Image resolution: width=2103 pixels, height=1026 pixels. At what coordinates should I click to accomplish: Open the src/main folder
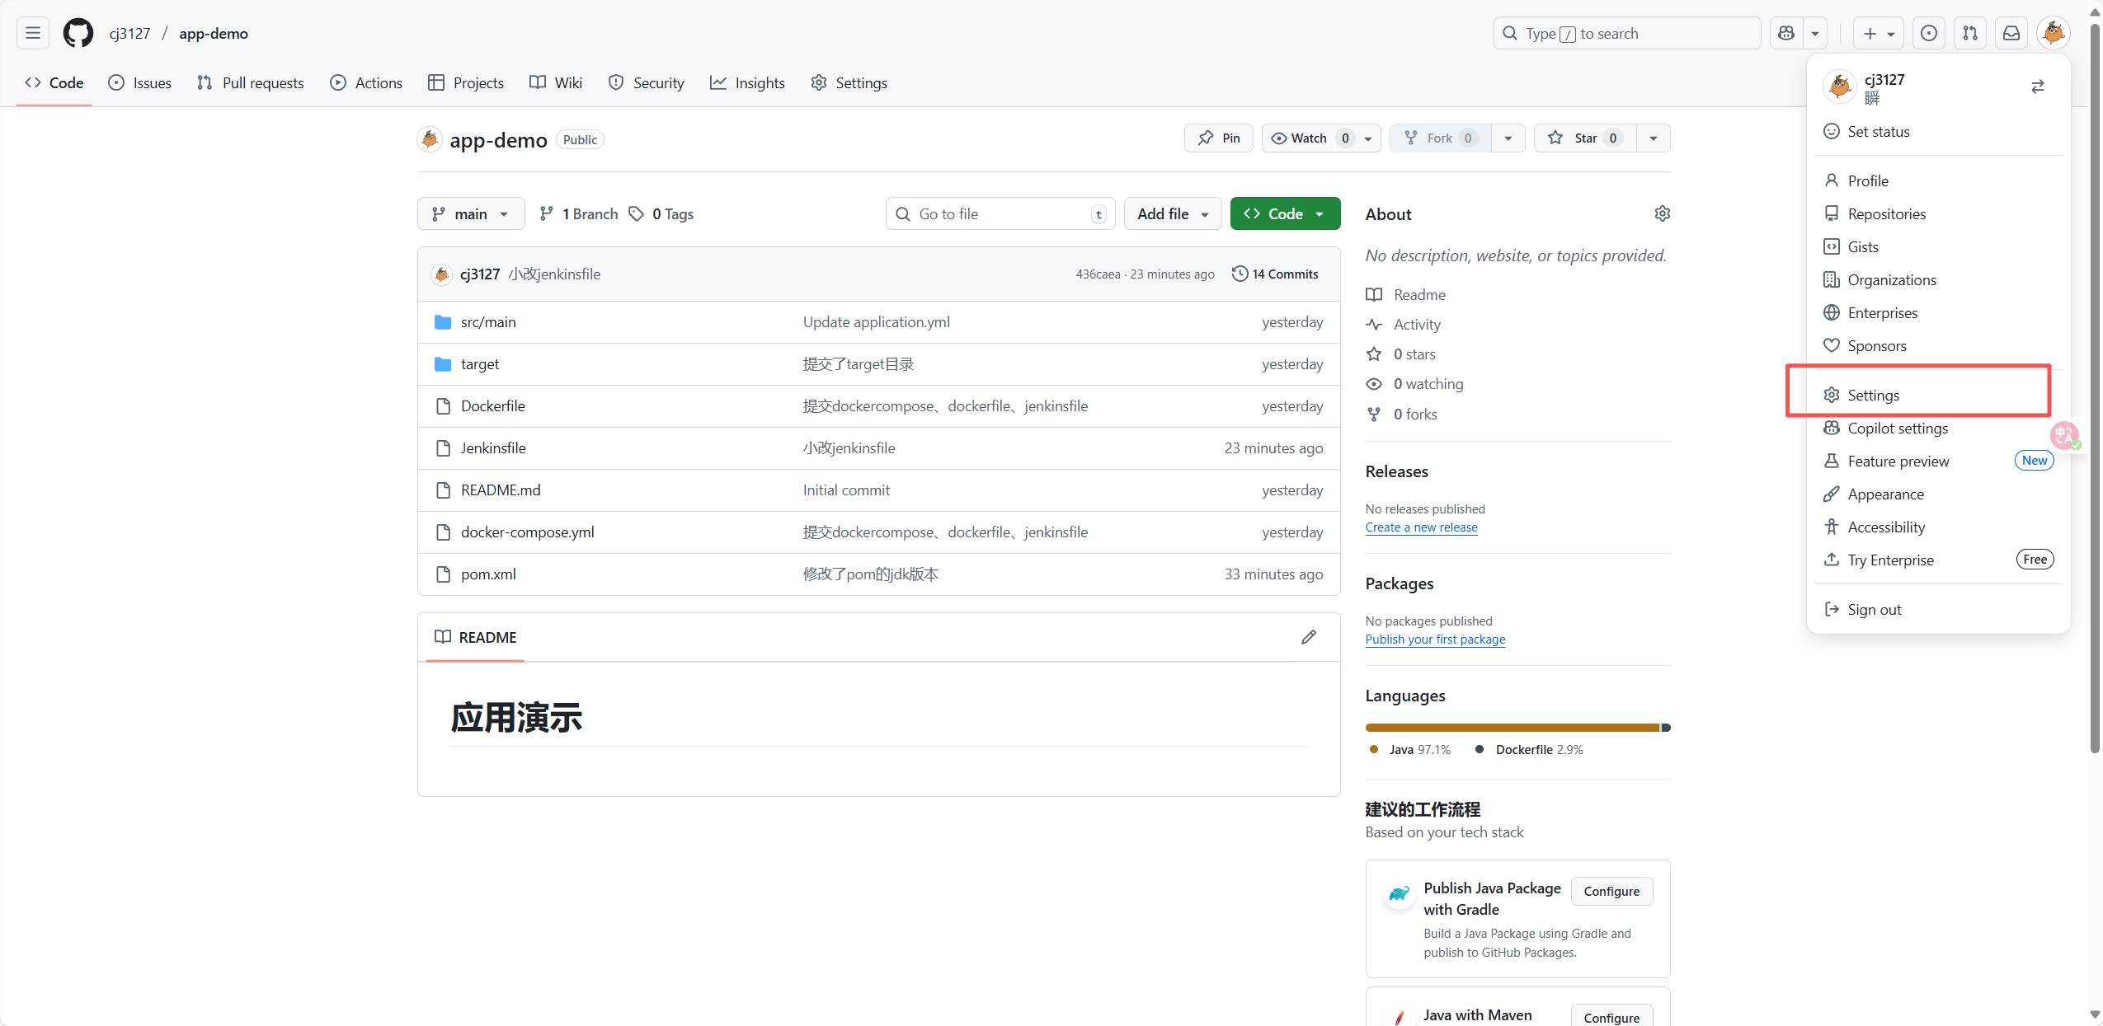pos(488,322)
